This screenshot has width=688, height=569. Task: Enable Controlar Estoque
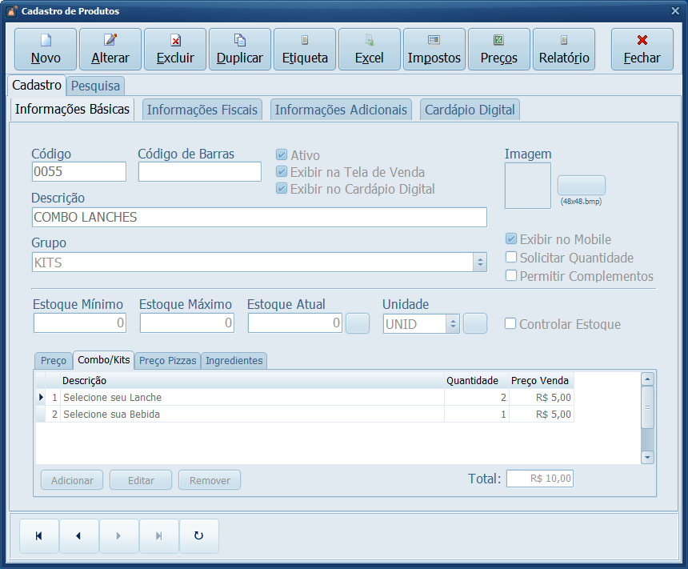(x=510, y=323)
